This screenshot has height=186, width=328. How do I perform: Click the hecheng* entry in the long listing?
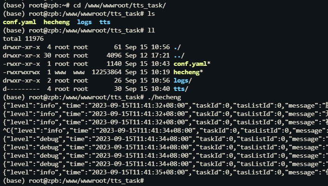point(188,72)
